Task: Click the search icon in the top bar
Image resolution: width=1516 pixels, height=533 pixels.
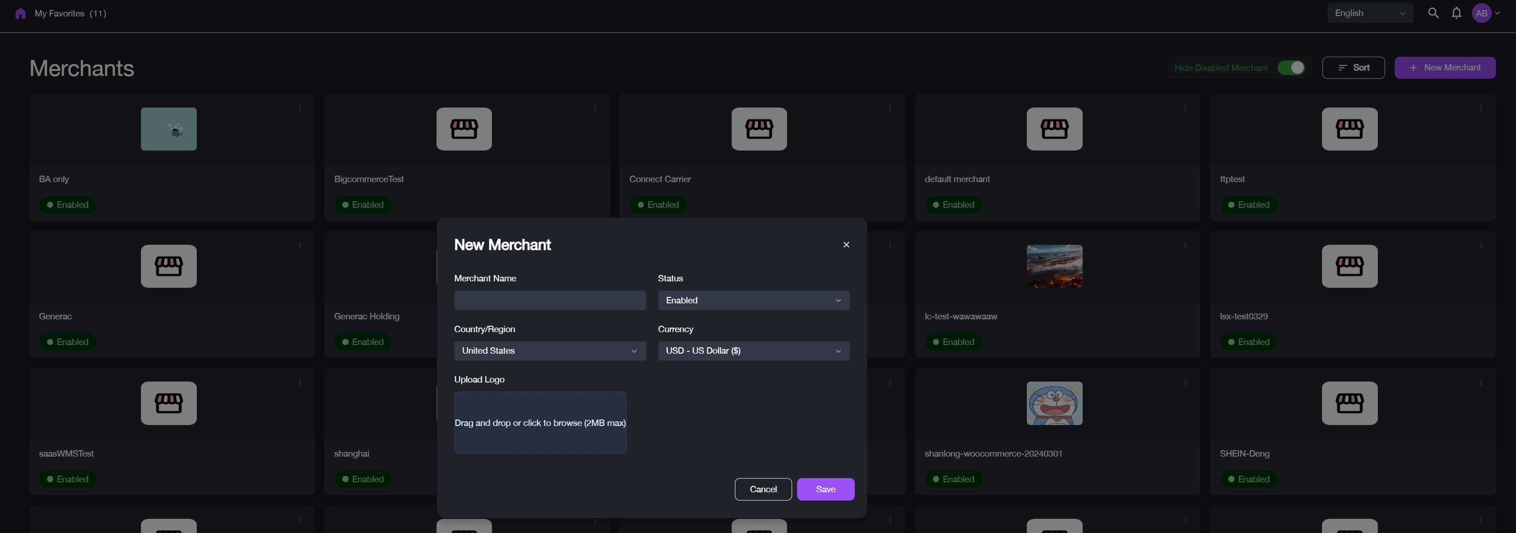Action: 1433,12
